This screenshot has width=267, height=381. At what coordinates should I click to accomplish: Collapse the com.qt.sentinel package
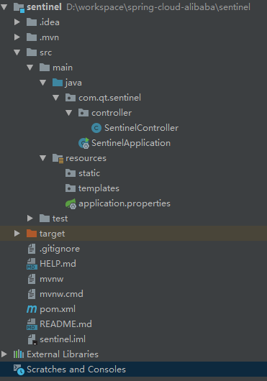click(56, 98)
